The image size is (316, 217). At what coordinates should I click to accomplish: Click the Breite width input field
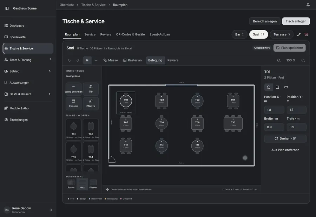(274, 127)
